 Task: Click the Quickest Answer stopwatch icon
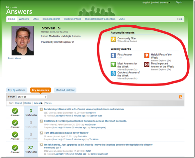[x=113, y=73]
